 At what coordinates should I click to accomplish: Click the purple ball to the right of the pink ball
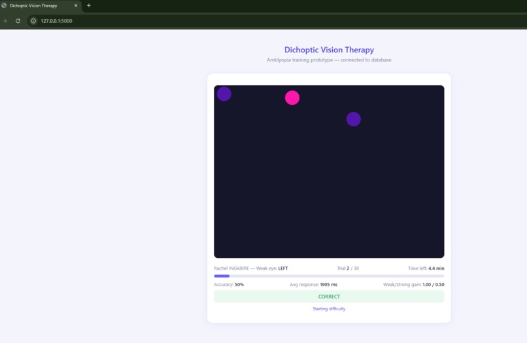coord(354,119)
